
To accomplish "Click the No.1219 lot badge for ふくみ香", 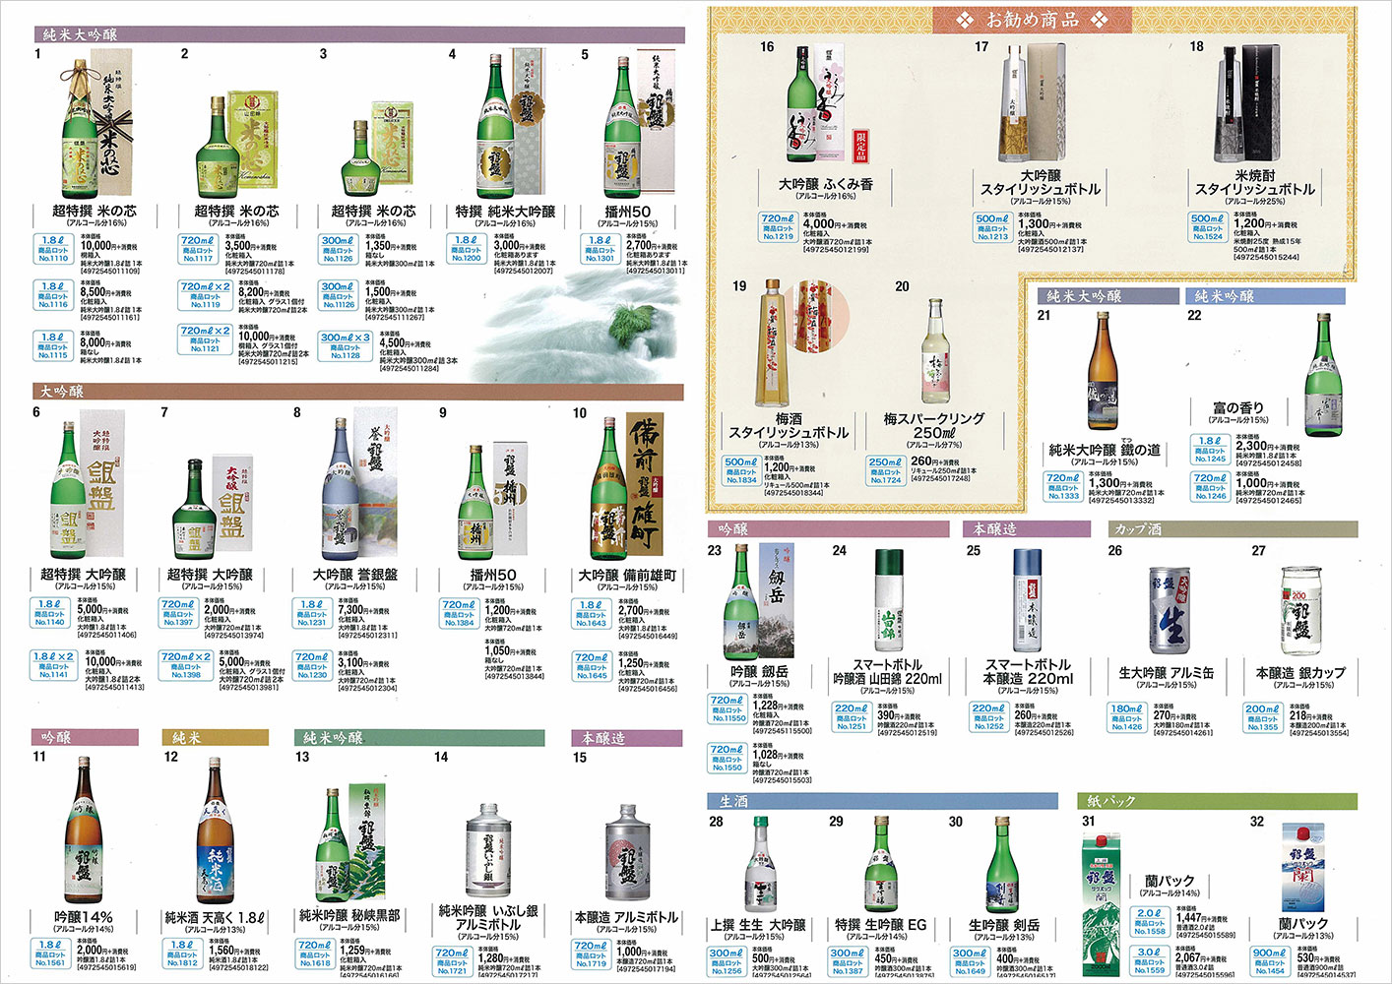I will (x=778, y=227).
